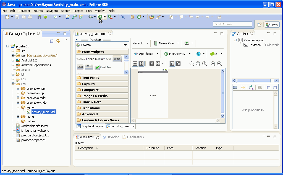This screenshot has width=283, height=175.
Task: Open the Images & Media palette category
Action: 102,96
